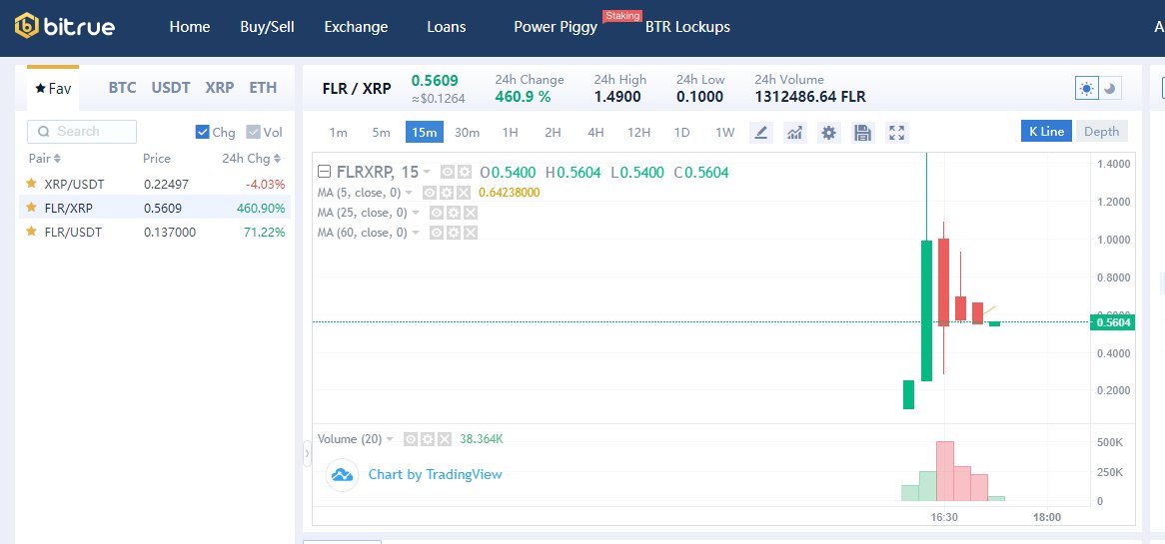Remove the MA 60 indicator
The image size is (1165, 544).
click(470, 233)
